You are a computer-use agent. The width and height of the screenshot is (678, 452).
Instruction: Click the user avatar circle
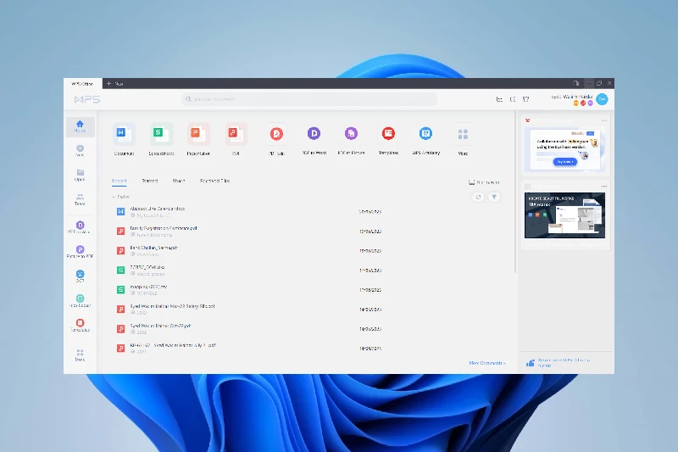tap(602, 99)
